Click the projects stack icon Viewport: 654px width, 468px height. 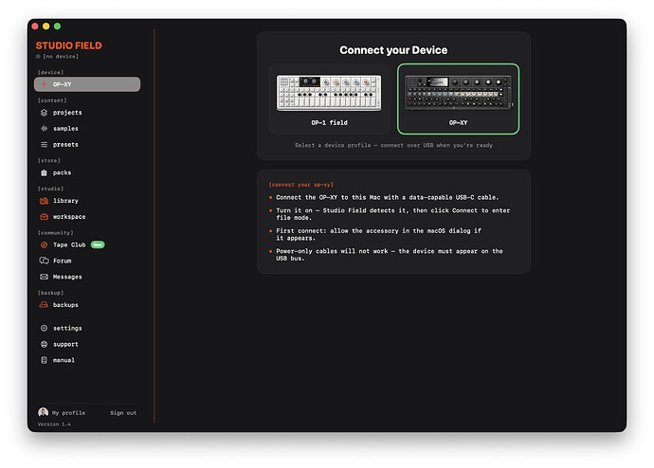click(x=44, y=113)
